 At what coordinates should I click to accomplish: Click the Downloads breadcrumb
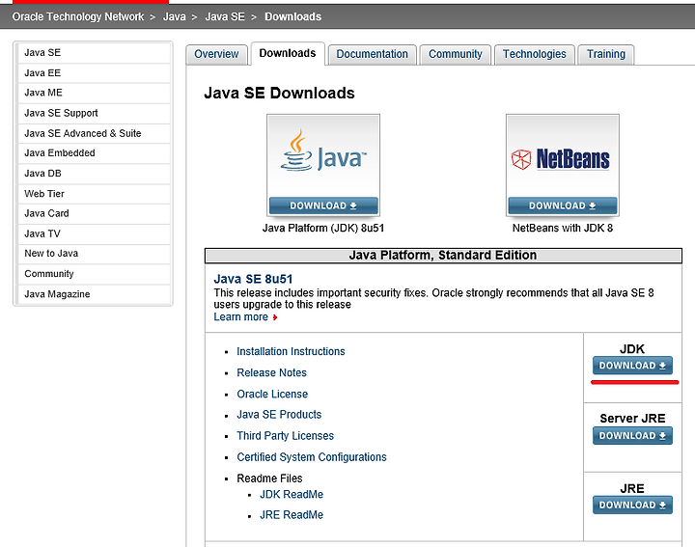click(x=293, y=16)
